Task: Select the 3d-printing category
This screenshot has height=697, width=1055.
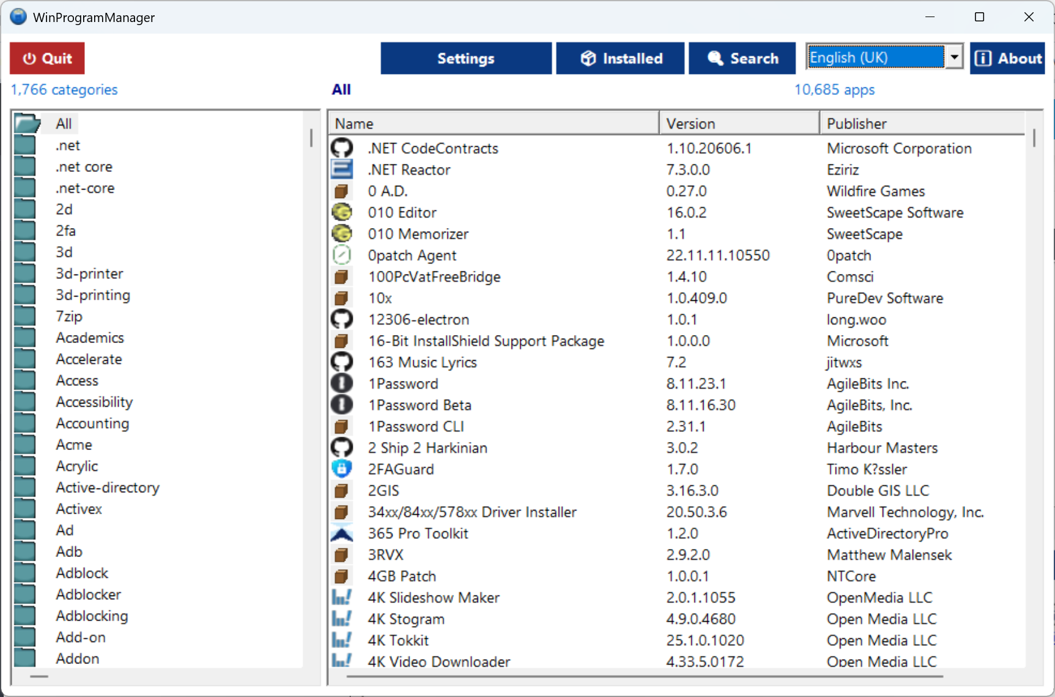Action: click(93, 295)
